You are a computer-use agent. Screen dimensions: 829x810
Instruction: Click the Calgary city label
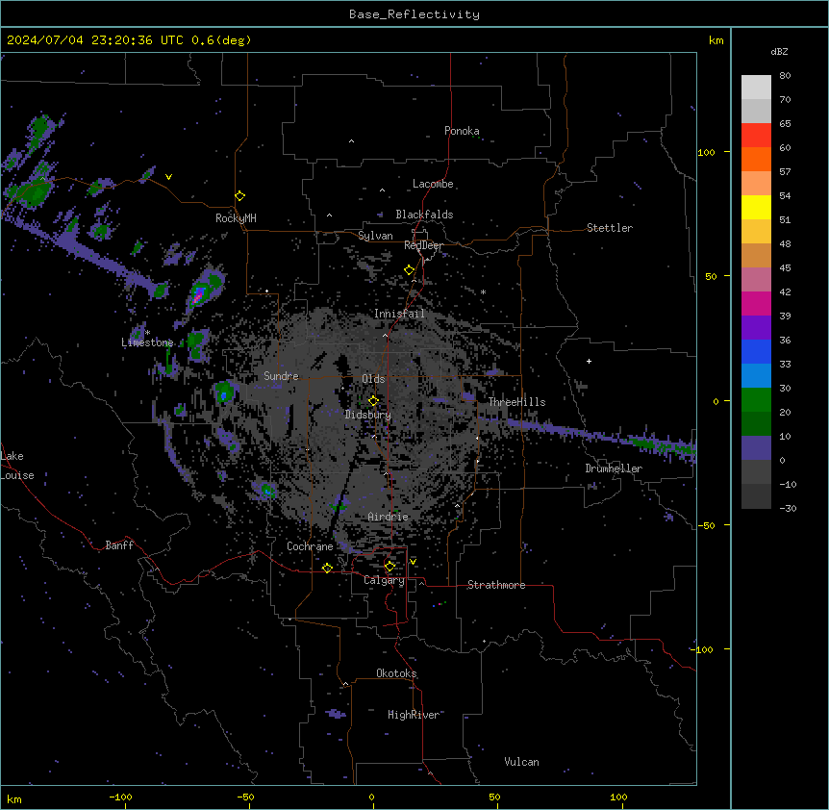[384, 580]
